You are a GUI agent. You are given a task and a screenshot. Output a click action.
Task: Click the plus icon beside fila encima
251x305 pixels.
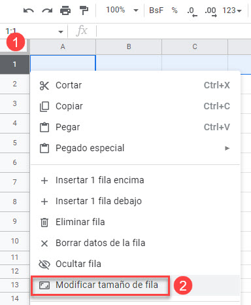pyautogui.click(x=44, y=181)
